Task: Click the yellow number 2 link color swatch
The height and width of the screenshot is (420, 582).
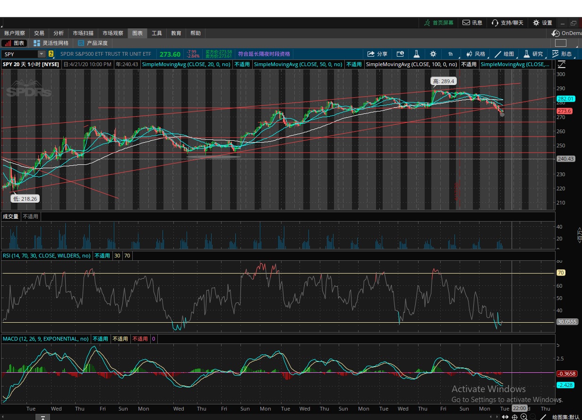Action: pos(51,54)
